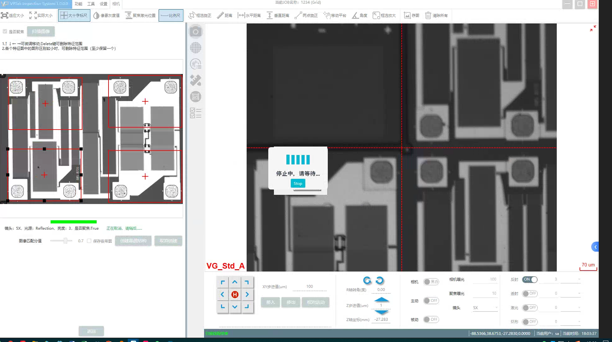Viewport: 612px width, 342px height.
Task: Toggle the 环形 ring light switch
Action: pyautogui.click(x=530, y=322)
